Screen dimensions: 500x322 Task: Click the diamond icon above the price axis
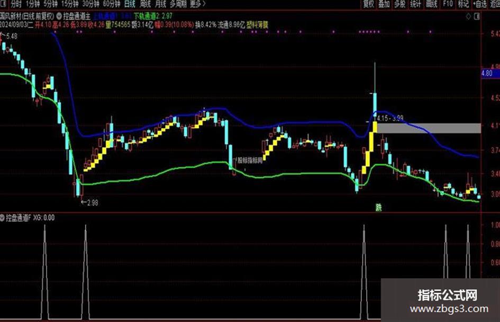pyautogui.click(x=468, y=16)
